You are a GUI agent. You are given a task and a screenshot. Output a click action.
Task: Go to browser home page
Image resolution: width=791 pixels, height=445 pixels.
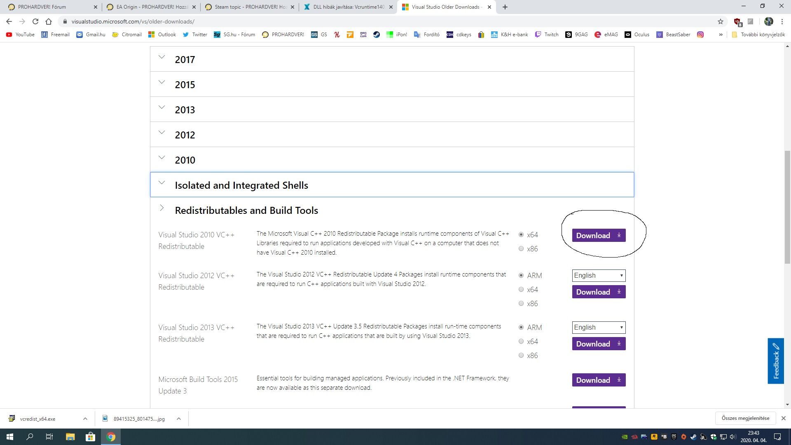coord(49,21)
